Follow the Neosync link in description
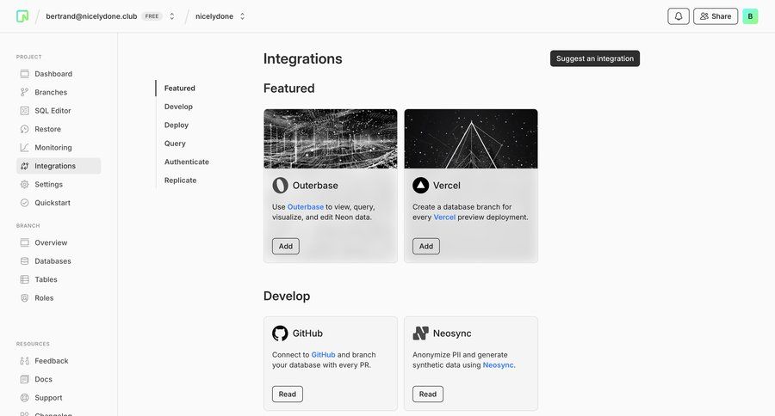 point(499,365)
